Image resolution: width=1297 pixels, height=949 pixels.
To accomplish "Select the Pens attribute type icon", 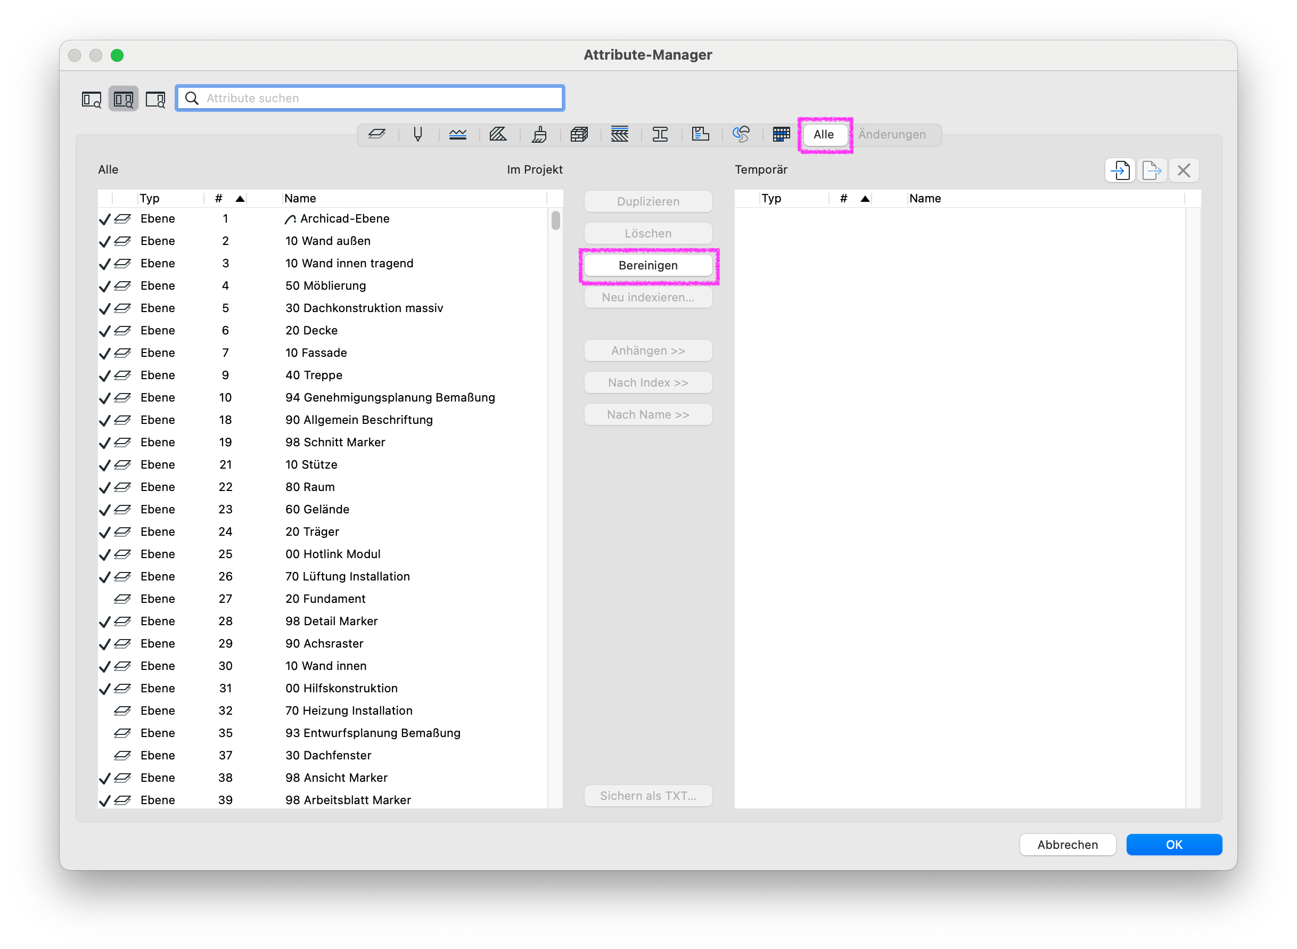I will [417, 134].
